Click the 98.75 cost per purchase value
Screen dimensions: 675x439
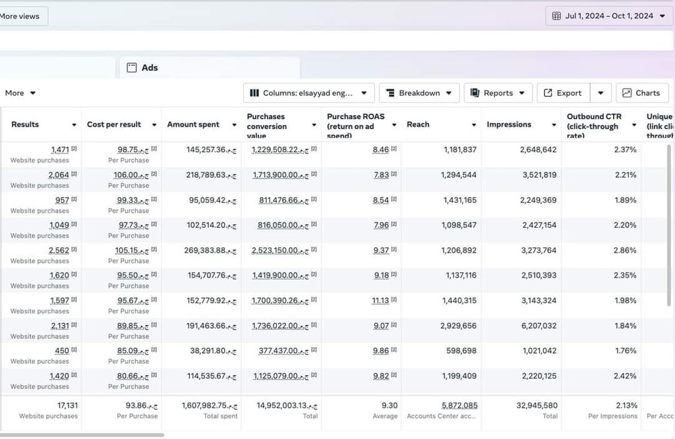coord(133,149)
